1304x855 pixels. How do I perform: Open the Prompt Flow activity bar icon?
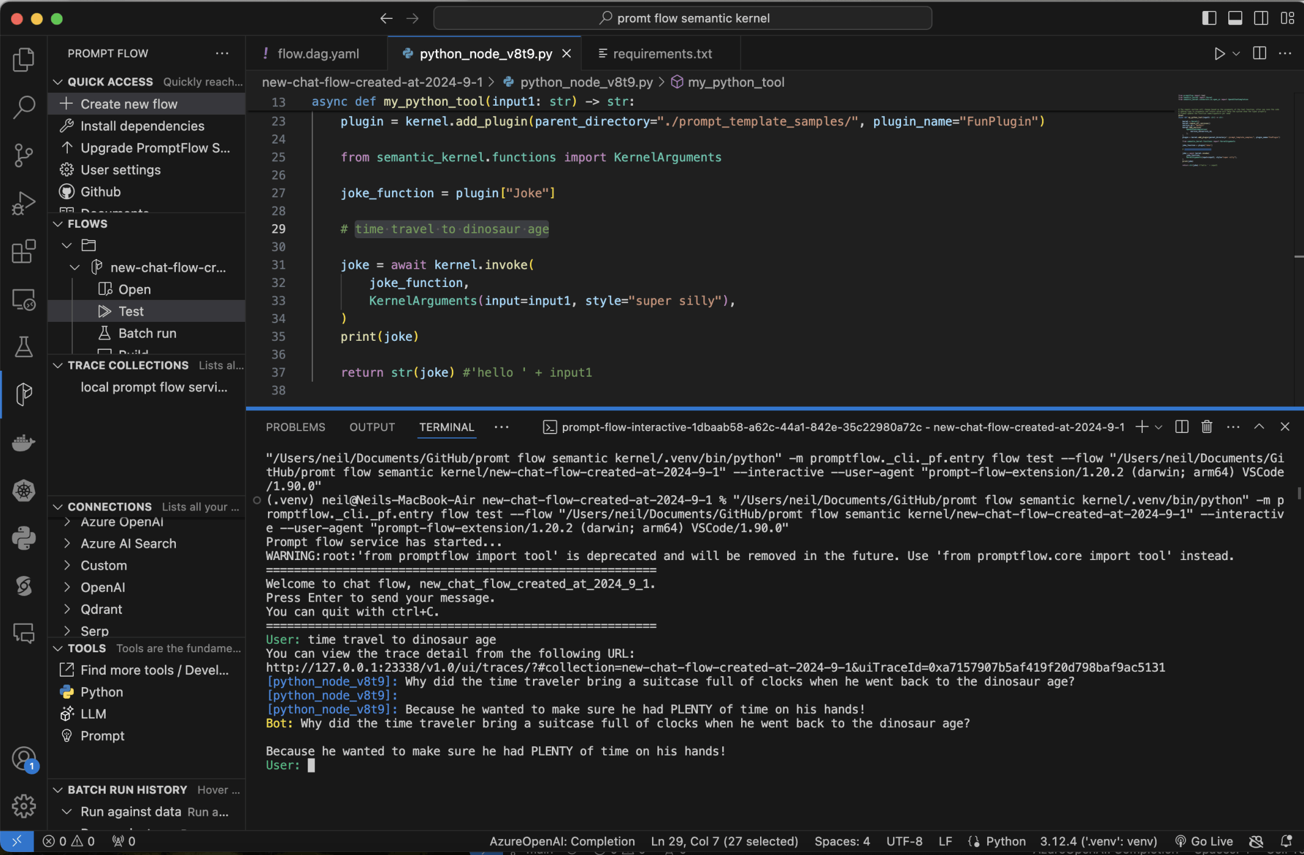click(x=24, y=394)
